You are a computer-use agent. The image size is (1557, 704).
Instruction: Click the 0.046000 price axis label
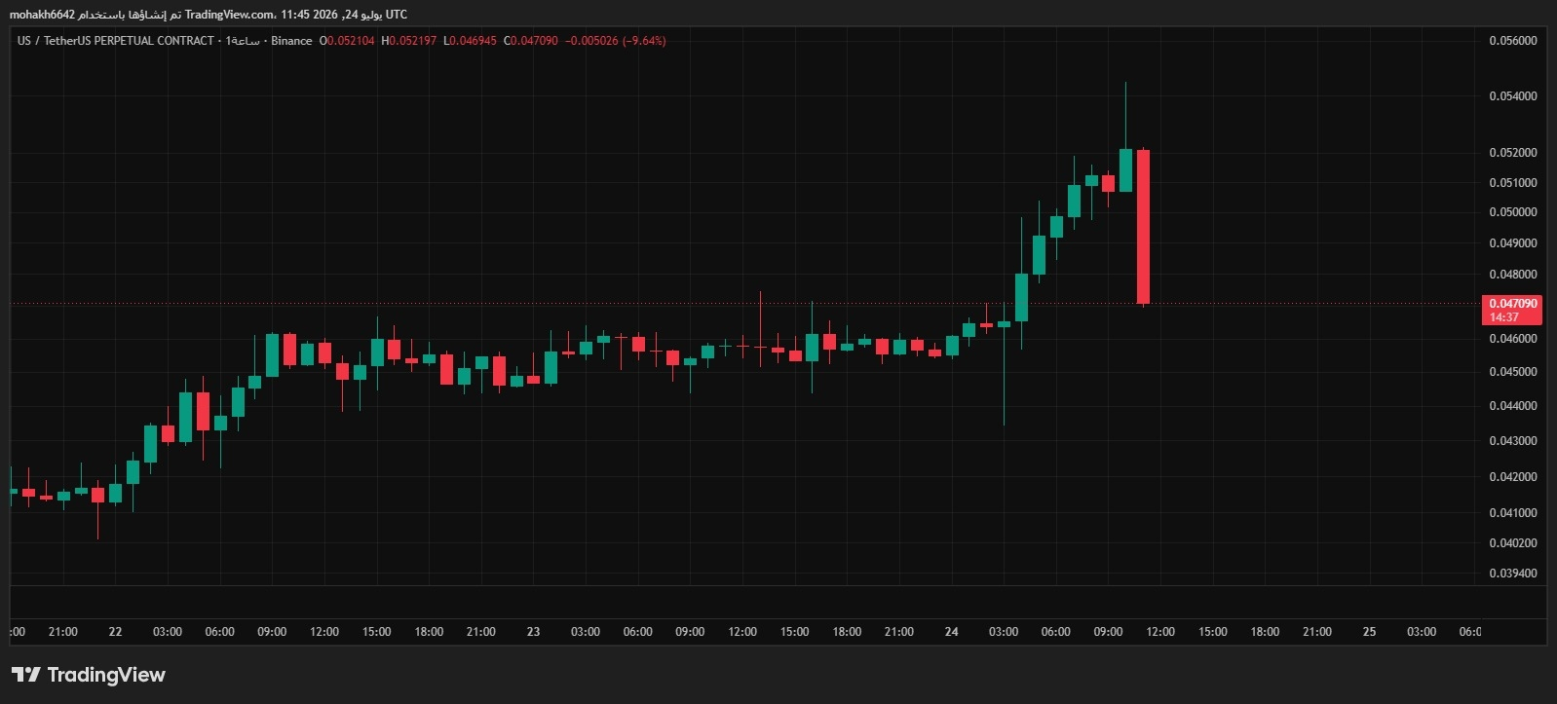1513,339
